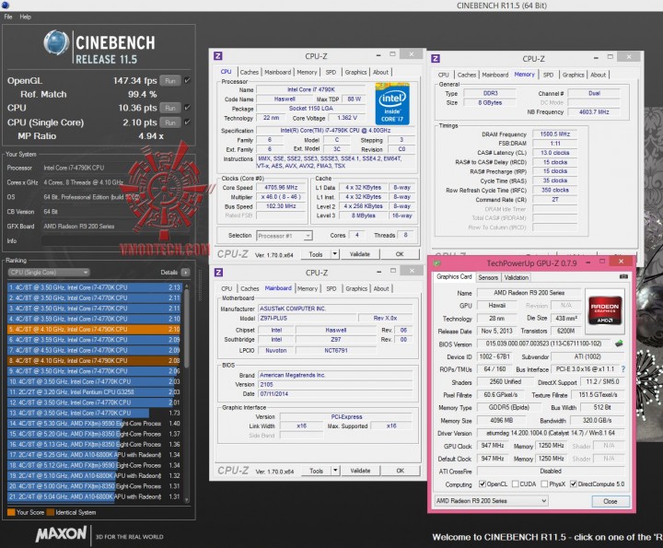Click CPU-Z icon in Mainboard window title
Viewport: 663px width, 548px height.
[218, 273]
